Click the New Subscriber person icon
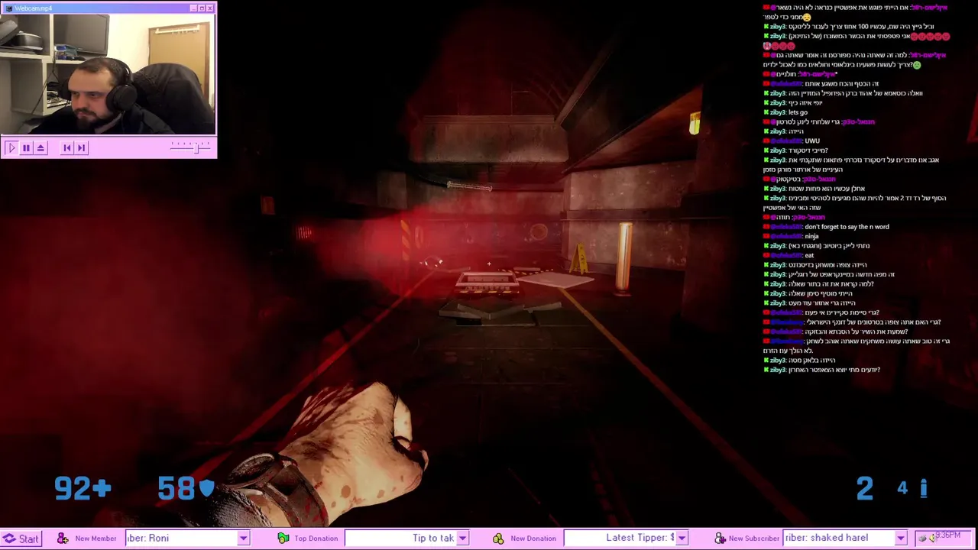 point(720,539)
